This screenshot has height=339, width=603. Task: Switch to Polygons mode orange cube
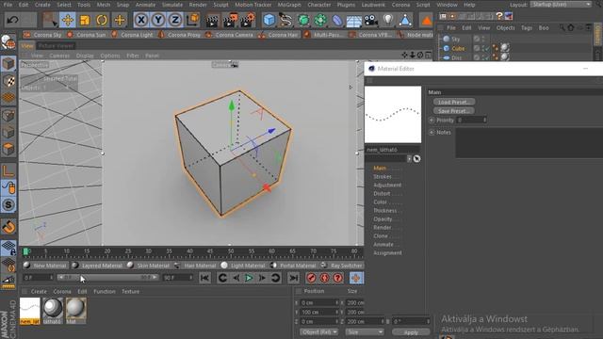[x=8, y=149]
